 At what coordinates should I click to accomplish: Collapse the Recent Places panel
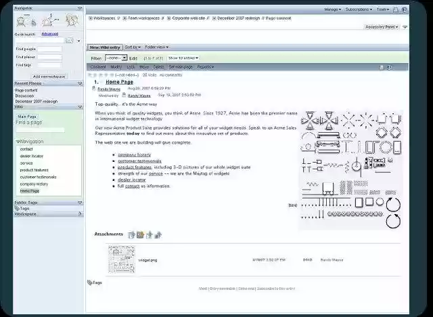point(80,83)
